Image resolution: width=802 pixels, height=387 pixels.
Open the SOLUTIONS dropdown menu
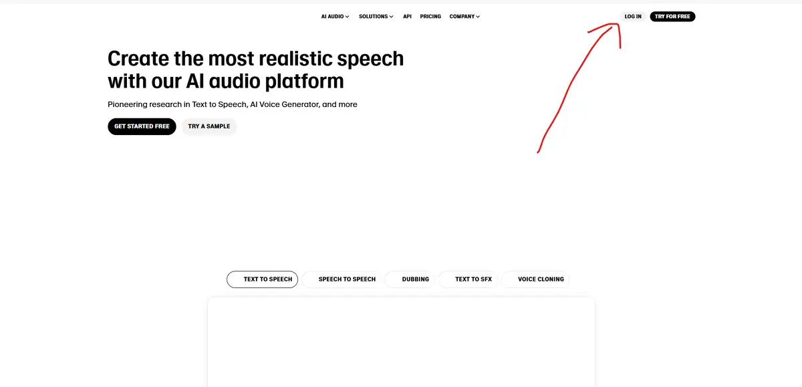(x=376, y=17)
